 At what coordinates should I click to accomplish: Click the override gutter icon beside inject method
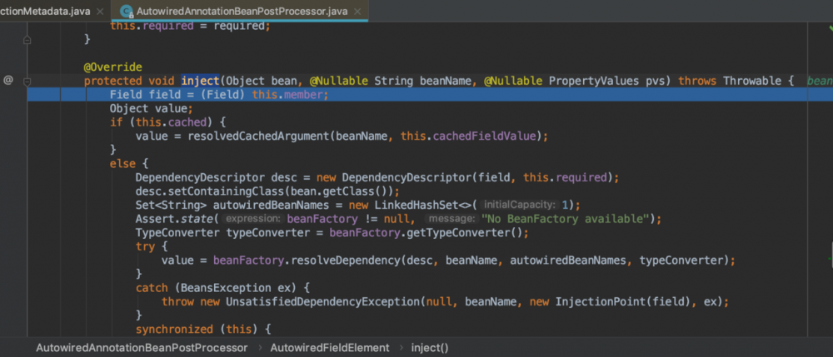pyautogui.click(x=8, y=81)
